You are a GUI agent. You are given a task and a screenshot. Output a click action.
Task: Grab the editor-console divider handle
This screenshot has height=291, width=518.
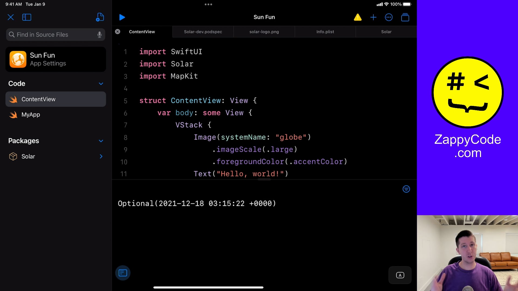pyautogui.click(x=264, y=179)
